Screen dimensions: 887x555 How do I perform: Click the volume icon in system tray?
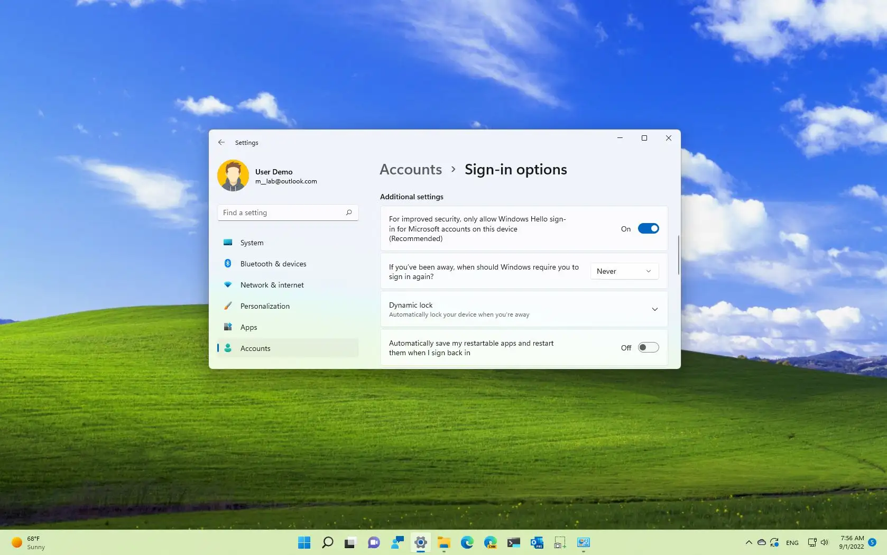(x=824, y=542)
